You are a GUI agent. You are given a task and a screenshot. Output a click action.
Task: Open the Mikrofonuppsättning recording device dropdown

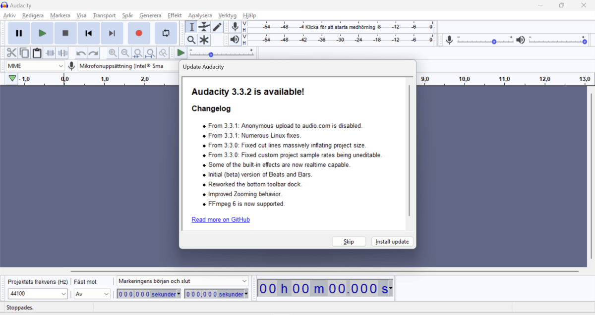(x=128, y=66)
